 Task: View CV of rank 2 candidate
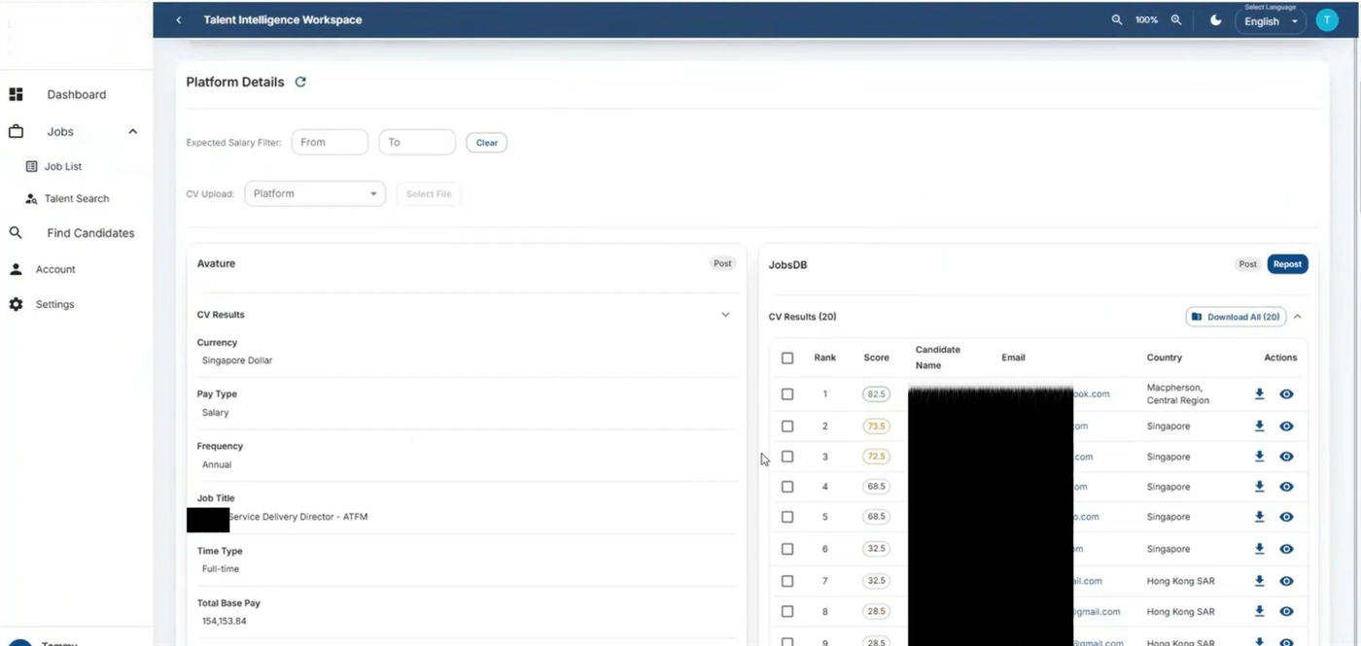[1286, 426]
